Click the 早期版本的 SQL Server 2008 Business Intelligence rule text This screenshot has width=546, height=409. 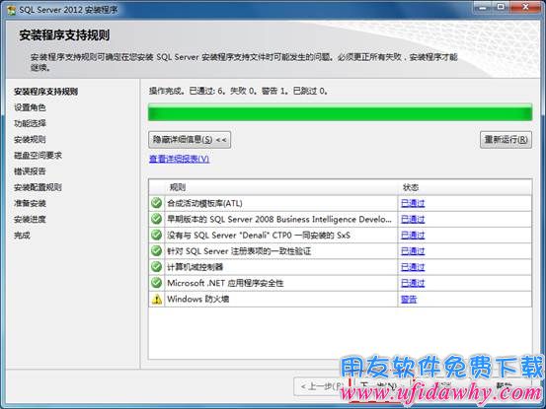point(279,219)
